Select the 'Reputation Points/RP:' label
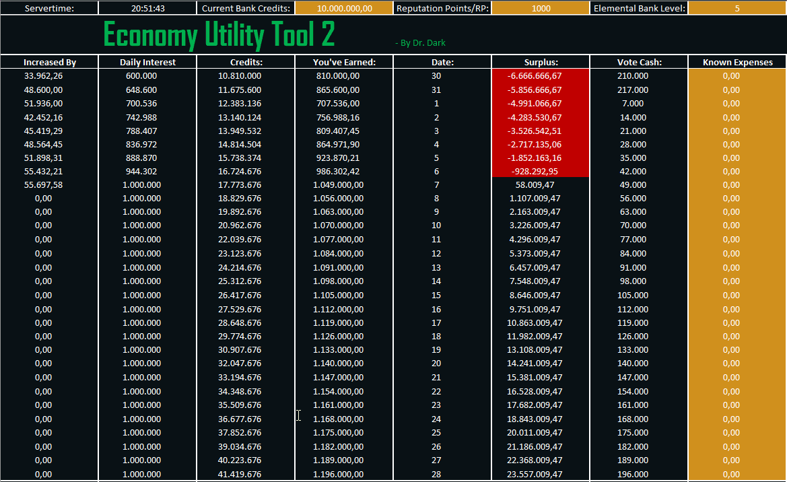This screenshot has height=482, width=787. [x=442, y=8]
